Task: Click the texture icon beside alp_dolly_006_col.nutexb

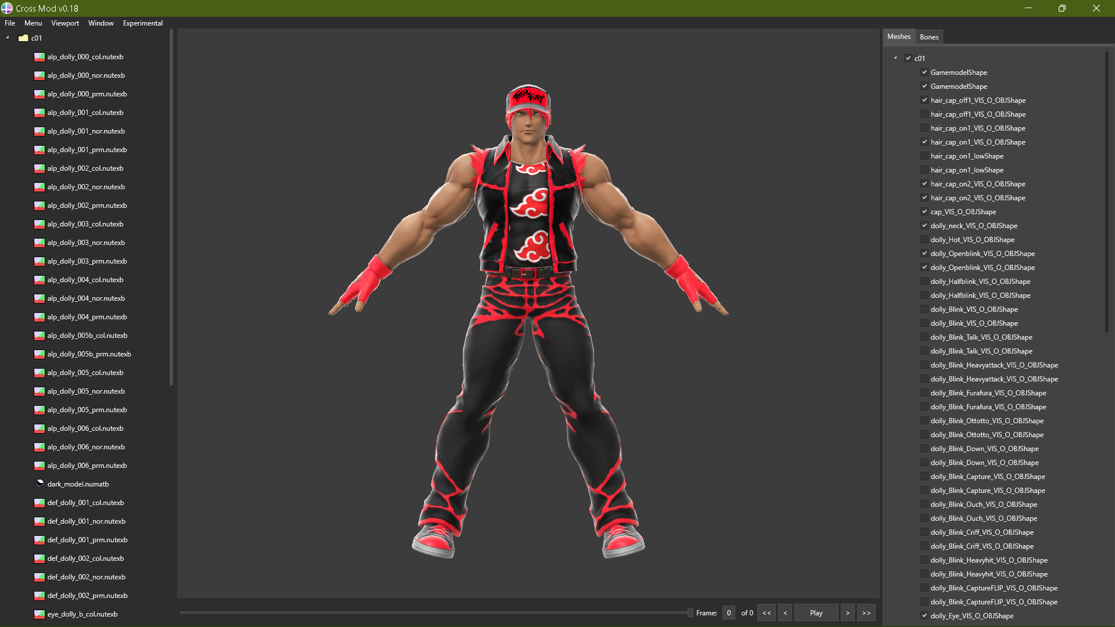Action: point(39,428)
